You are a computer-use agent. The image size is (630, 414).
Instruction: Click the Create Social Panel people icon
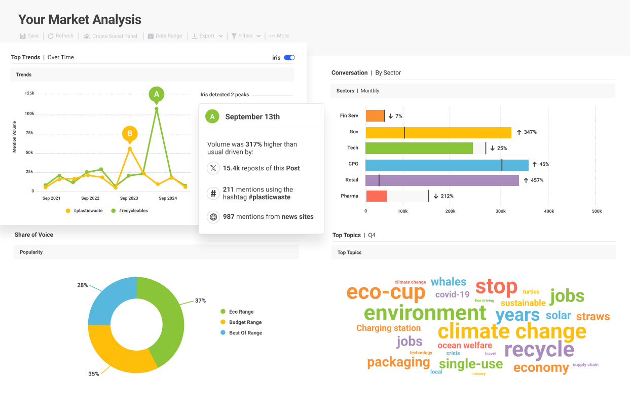[x=87, y=36]
